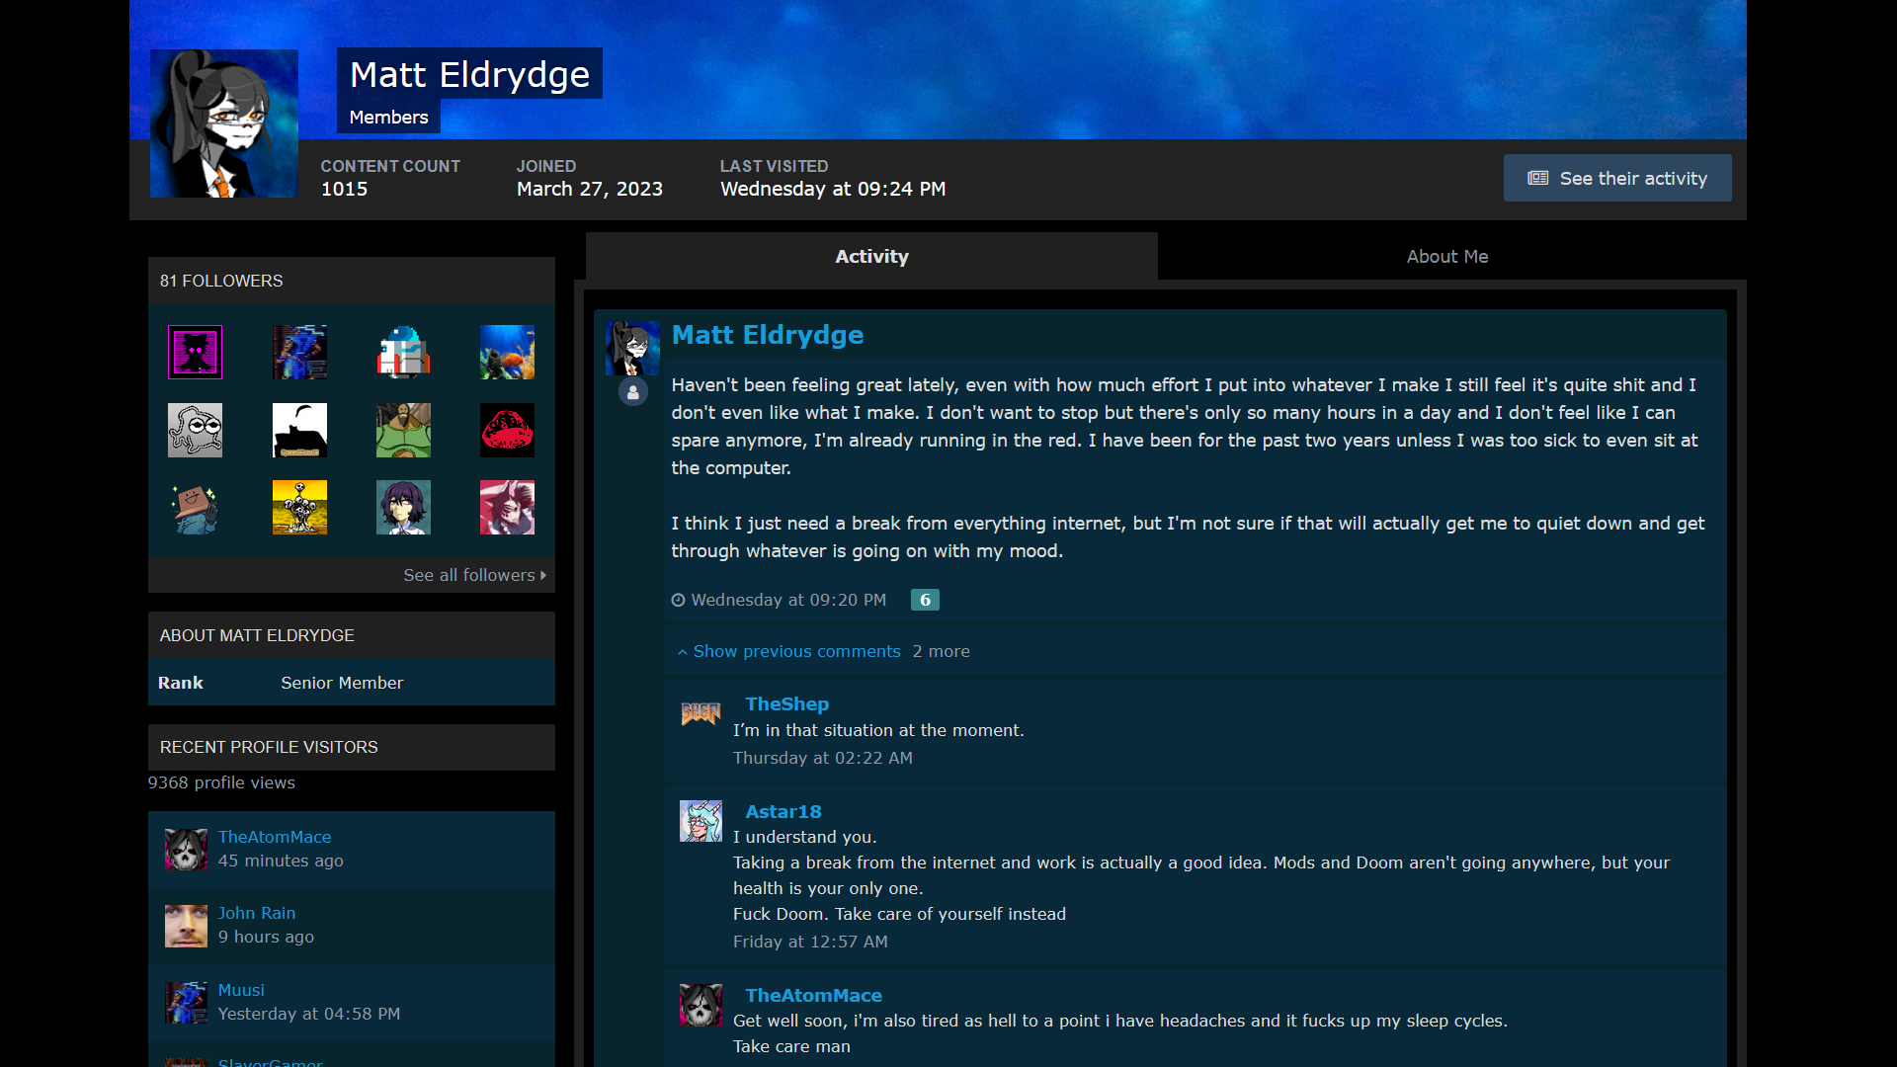The height and width of the screenshot is (1067, 1897).
Task: Open the magenta pixel cat follower avatar
Action: tap(196, 352)
